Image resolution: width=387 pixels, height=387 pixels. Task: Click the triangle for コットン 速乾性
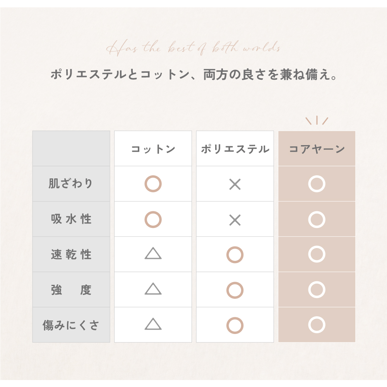pyautogui.click(x=153, y=253)
